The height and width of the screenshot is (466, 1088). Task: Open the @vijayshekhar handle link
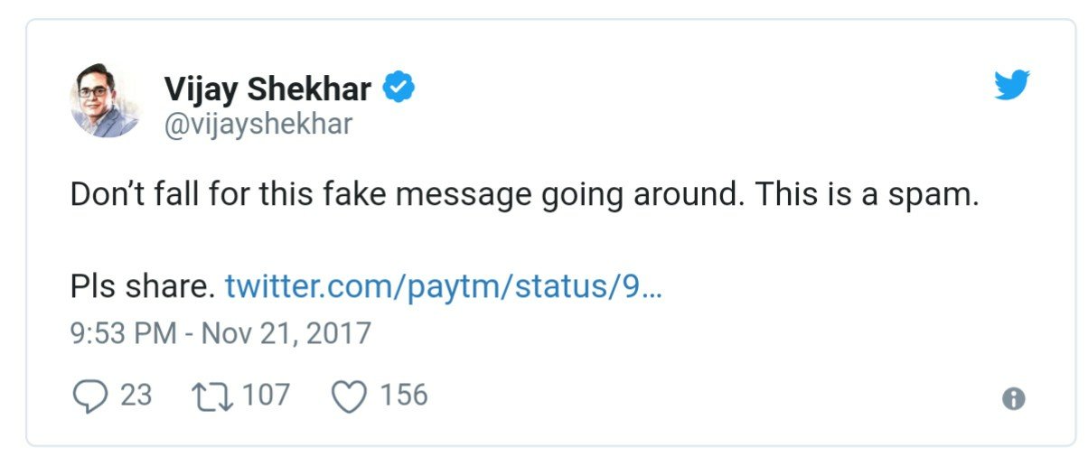click(258, 124)
